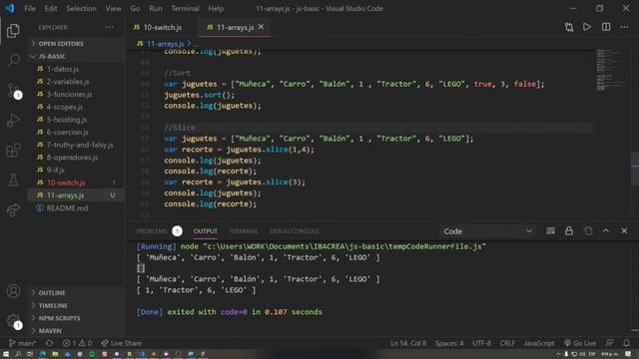Click Ln 54, Col 8 cursor position
The height and width of the screenshot is (359, 639).
click(x=408, y=343)
